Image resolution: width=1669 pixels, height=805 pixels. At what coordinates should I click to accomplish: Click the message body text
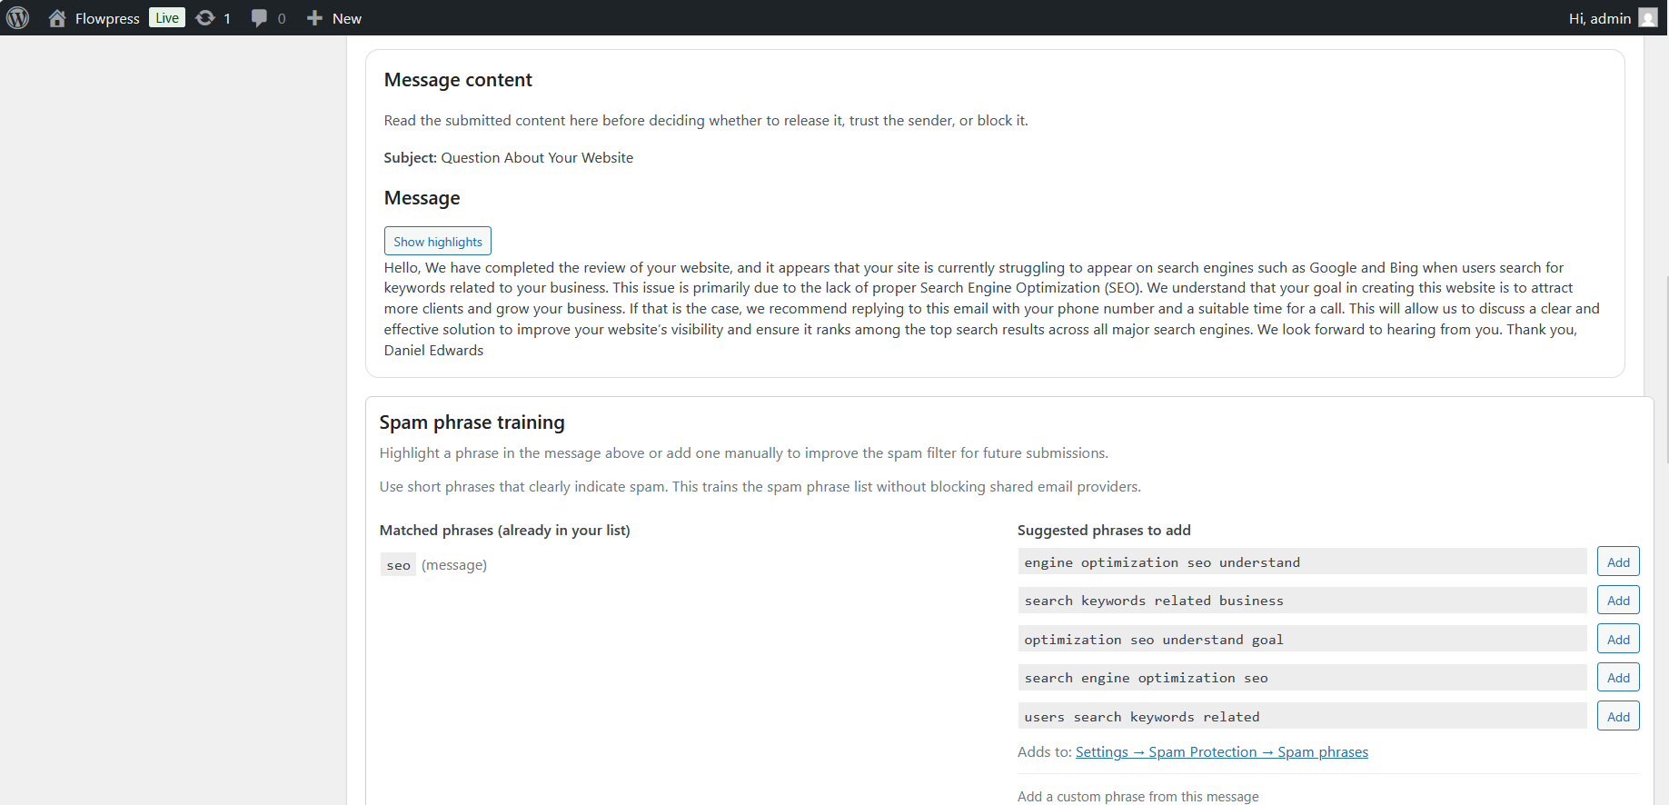[992, 309]
